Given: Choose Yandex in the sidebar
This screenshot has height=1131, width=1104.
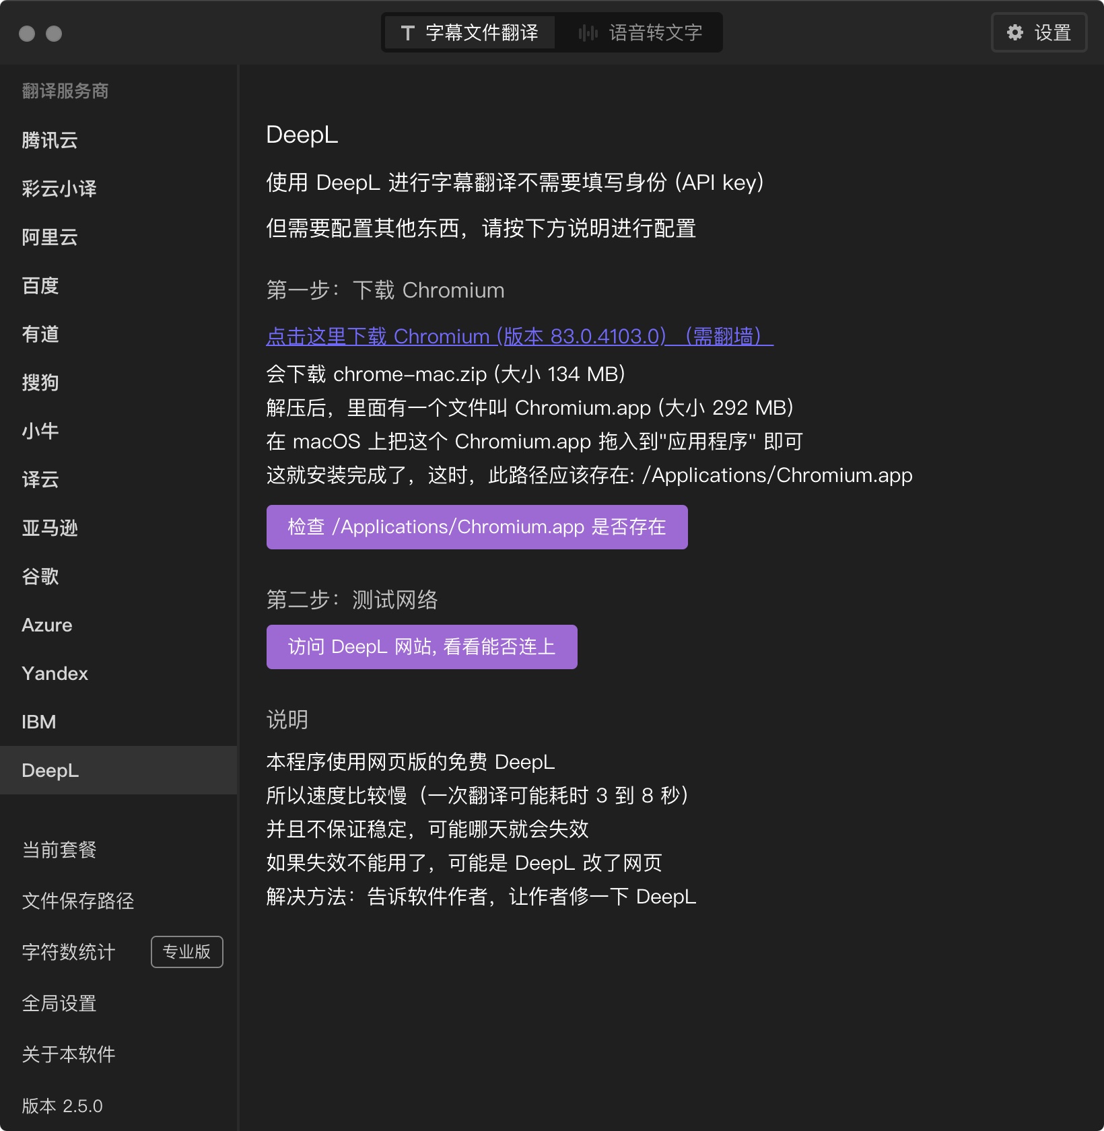Looking at the screenshot, I should (x=55, y=673).
